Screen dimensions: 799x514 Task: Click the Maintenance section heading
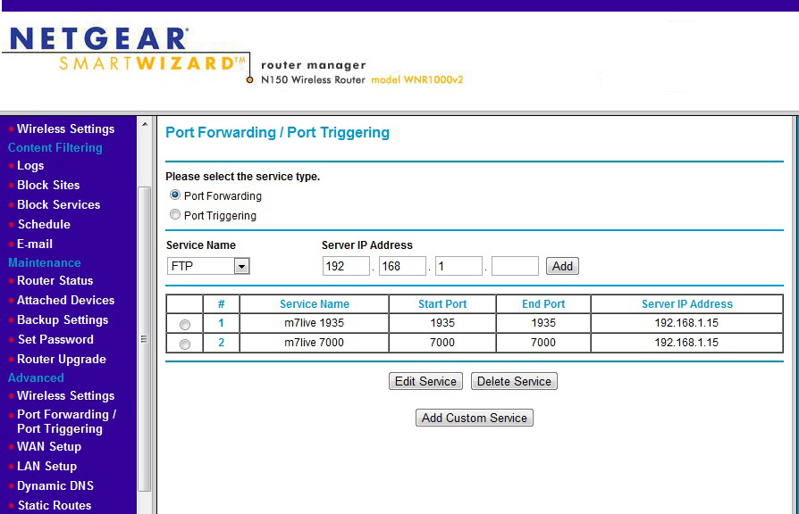tap(45, 262)
